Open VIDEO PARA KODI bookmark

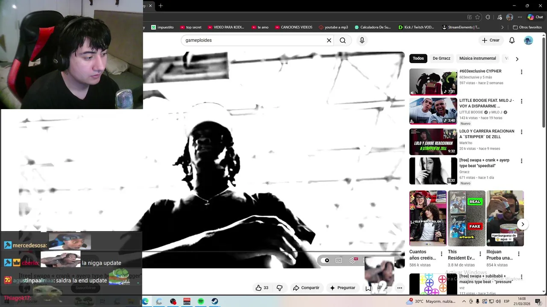(x=226, y=27)
